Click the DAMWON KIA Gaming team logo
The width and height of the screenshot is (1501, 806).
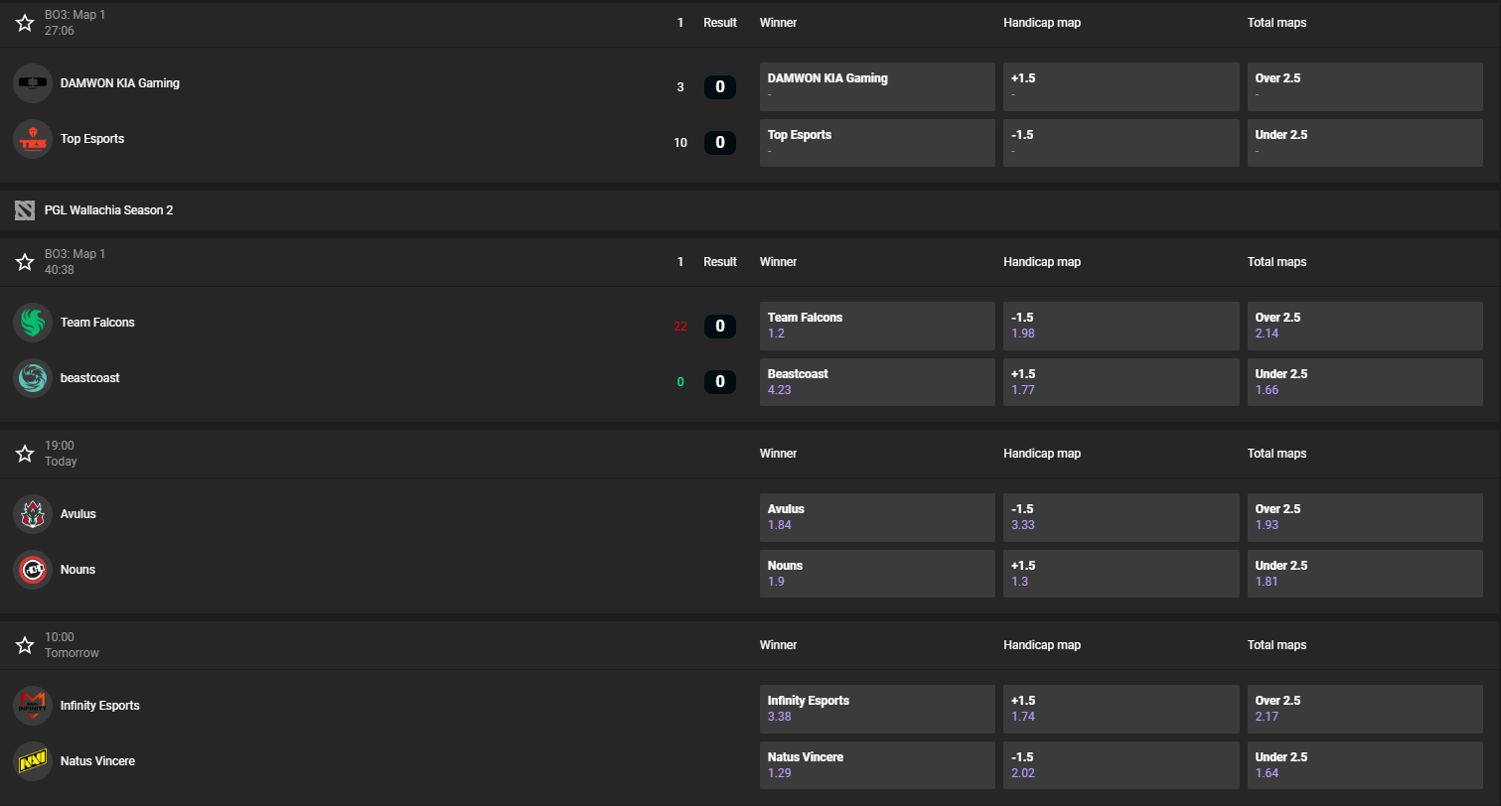click(x=33, y=83)
